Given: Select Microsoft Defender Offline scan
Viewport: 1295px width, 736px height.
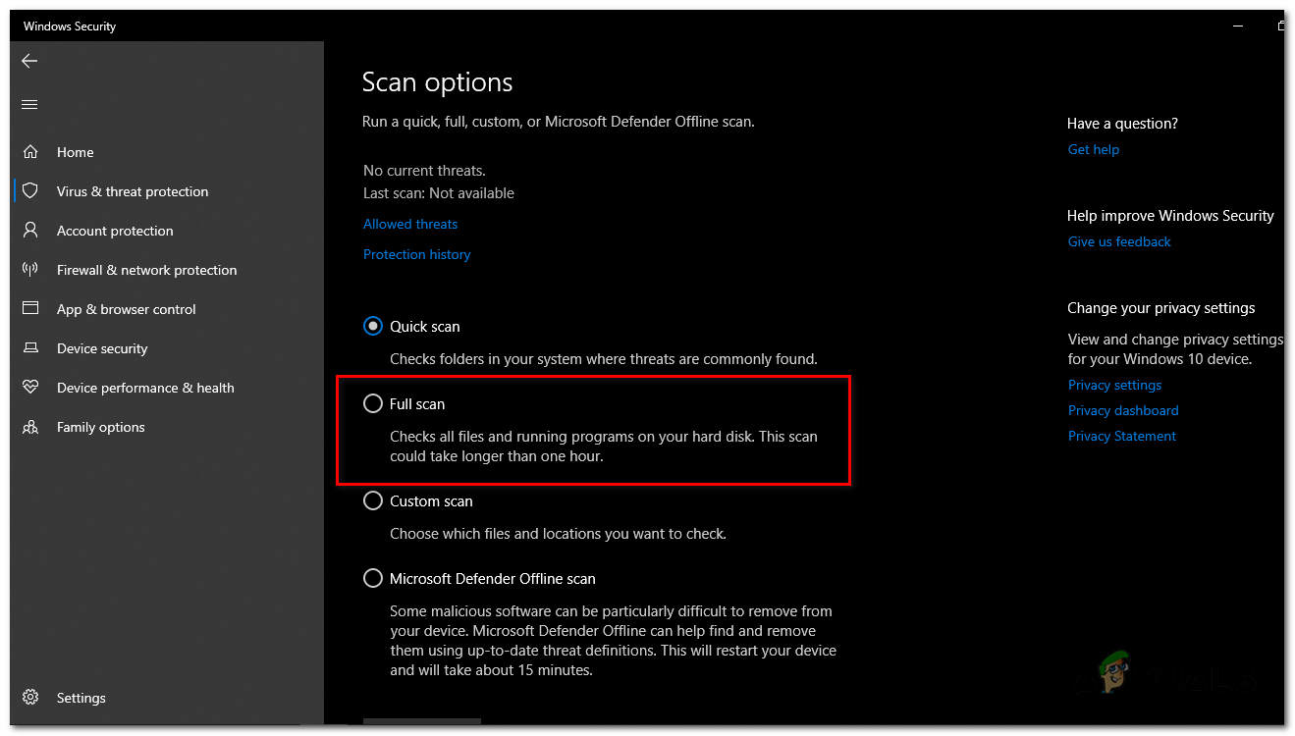Looking at the screenshot, I should tap(373, 578).
